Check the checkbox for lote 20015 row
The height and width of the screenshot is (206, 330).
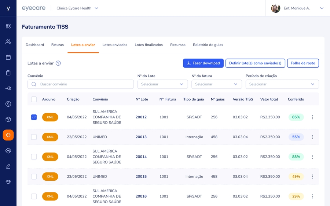[x=34, y=177]
